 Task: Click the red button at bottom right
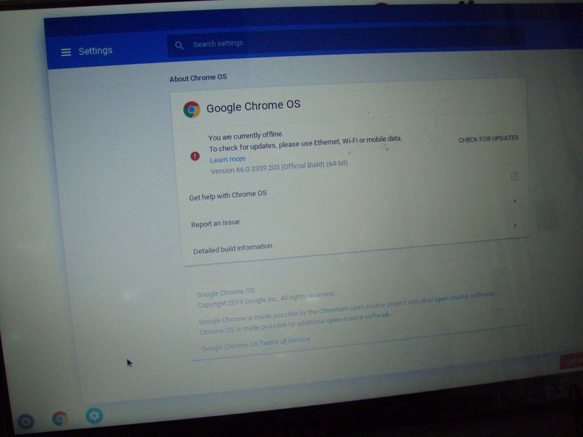tap(572, 361)
